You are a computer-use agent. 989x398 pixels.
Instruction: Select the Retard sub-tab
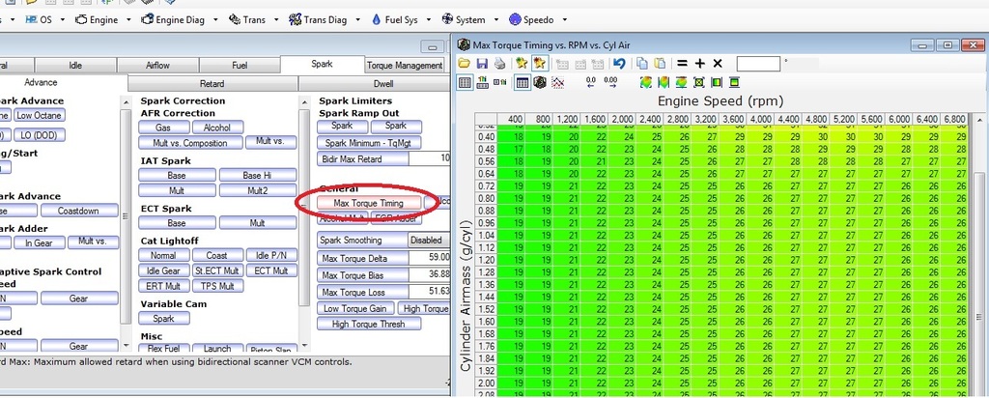click(x=212, y=83)
